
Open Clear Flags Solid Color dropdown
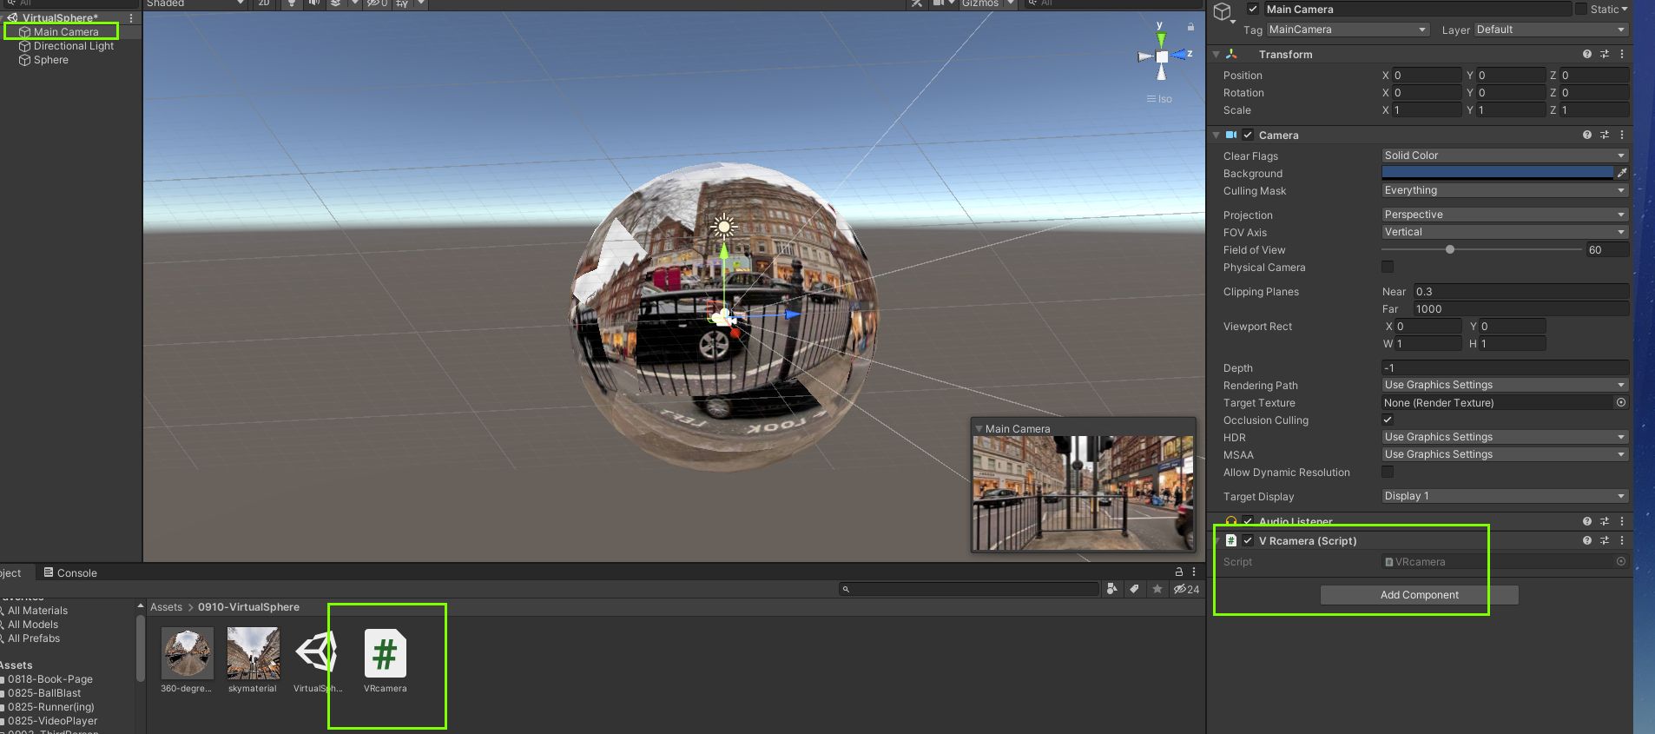pyautogui.click(x=1505, y=155)
